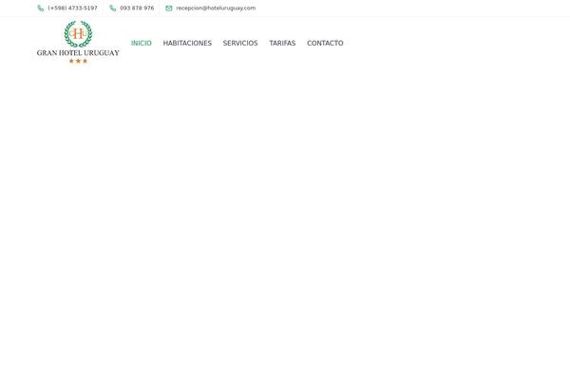The image size is (570, 380).
Task: Click the envelope icon beside the email address
Action: (x=169, y=8)
